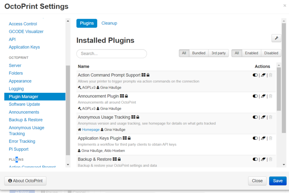Open Appearance settings
The width and height of the screenshot is (289, 193).
(20, 81)
